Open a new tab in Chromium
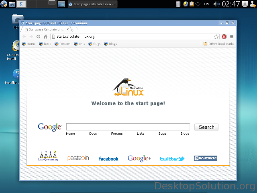 75,29
